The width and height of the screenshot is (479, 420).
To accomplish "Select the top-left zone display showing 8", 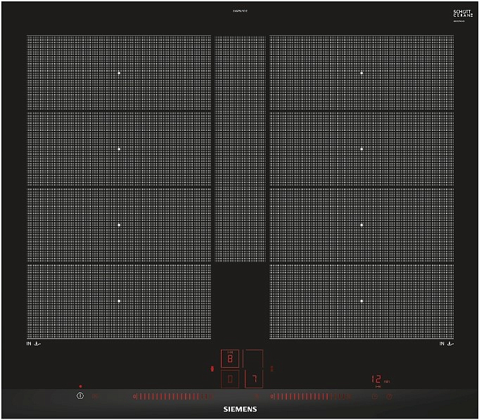I will [231, 359].
